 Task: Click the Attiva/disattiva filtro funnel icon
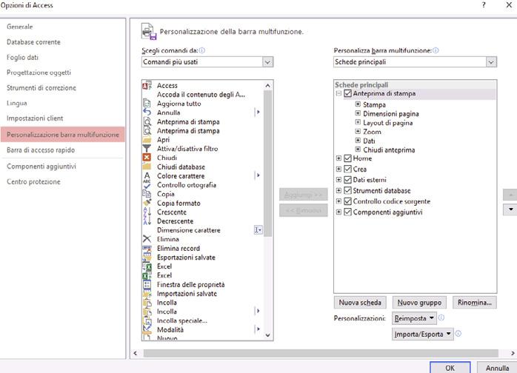[x=147, y=149]
